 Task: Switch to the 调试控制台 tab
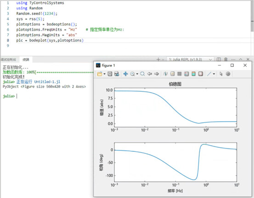[8, 60]
